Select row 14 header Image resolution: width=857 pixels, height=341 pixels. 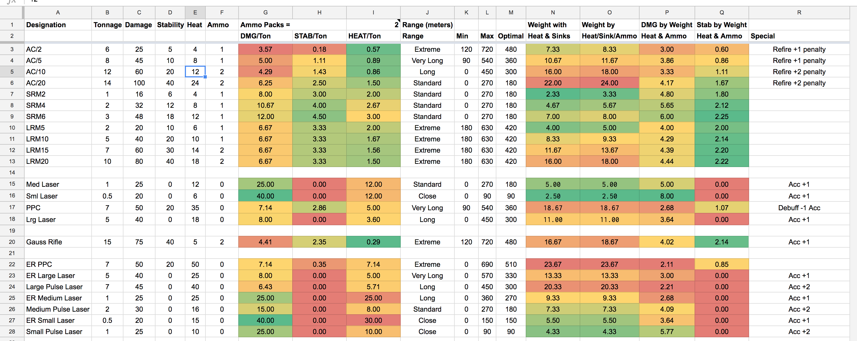(x=12, y=172)
